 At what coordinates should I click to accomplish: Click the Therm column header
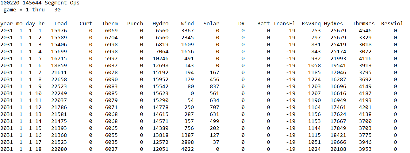[110, 24]
